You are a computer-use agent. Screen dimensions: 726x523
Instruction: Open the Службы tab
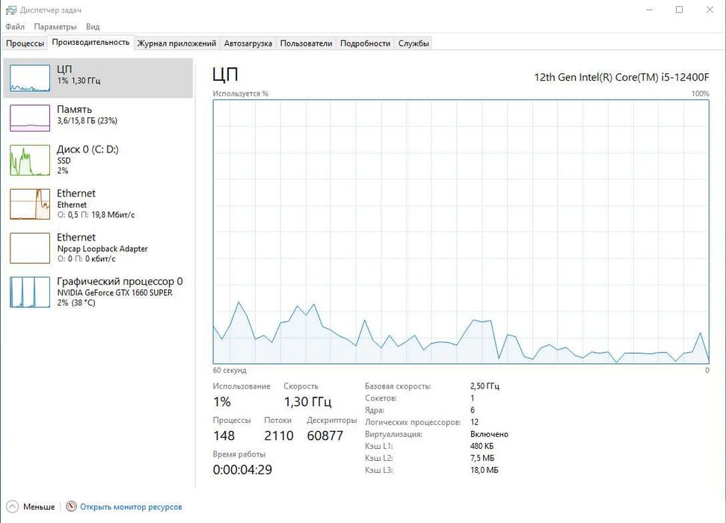(x=413, y=43)
